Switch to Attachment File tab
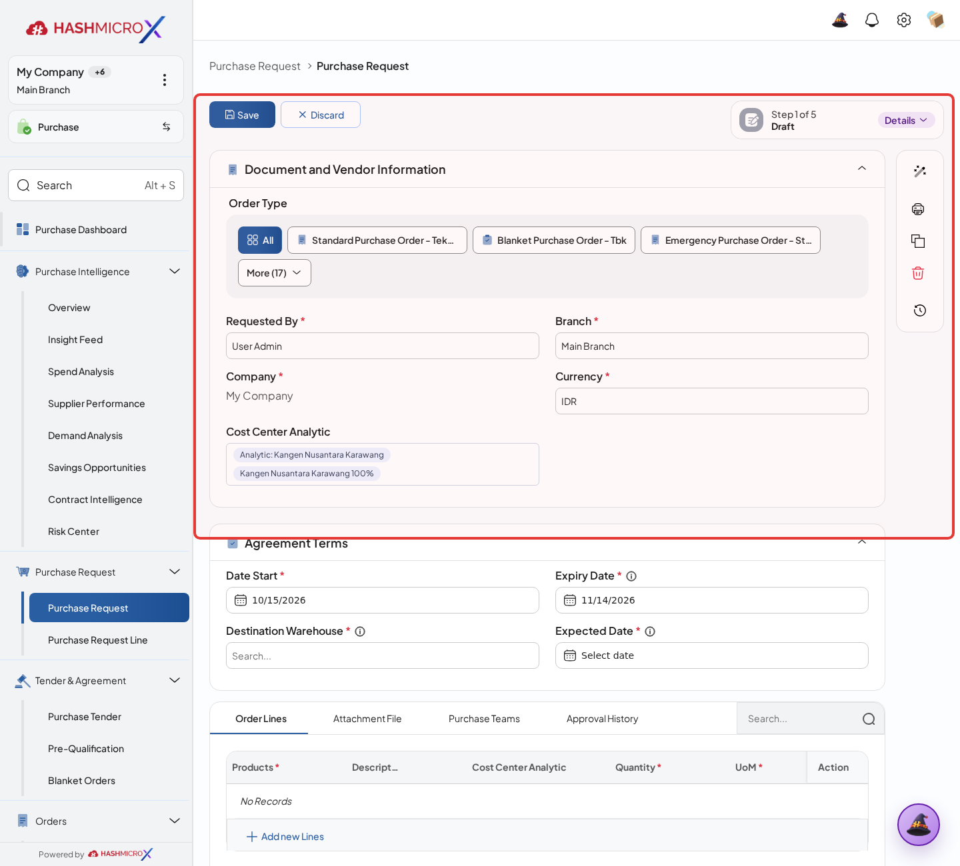 click(367, 719)
